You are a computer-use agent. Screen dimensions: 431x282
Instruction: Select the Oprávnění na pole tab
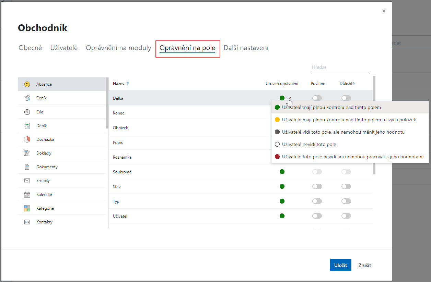[x=187, y=48]
